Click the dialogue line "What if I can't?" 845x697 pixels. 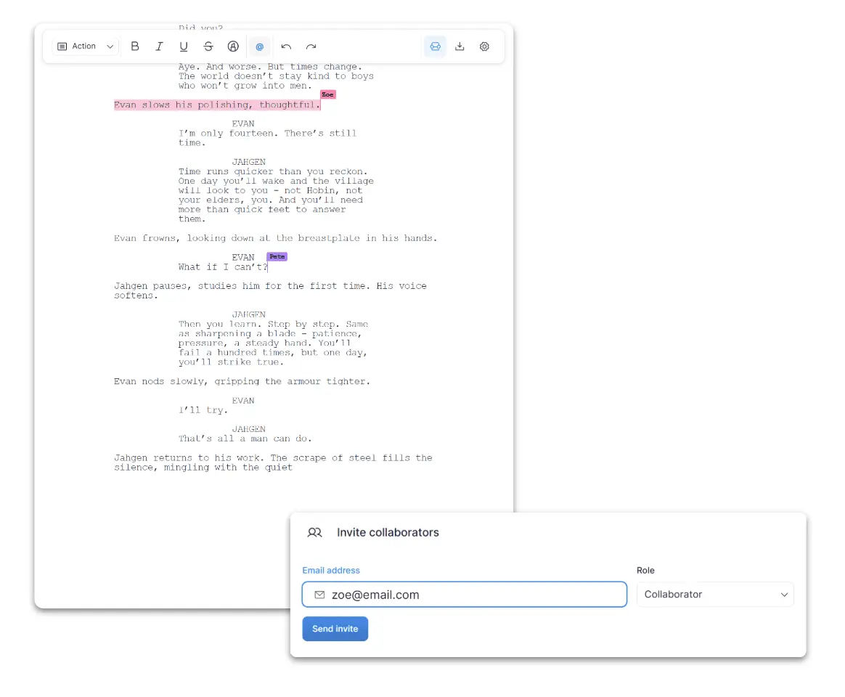click(x=222, y=267)
